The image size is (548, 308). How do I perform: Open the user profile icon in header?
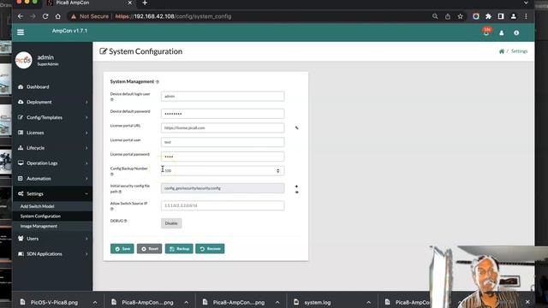pos(502,33)
